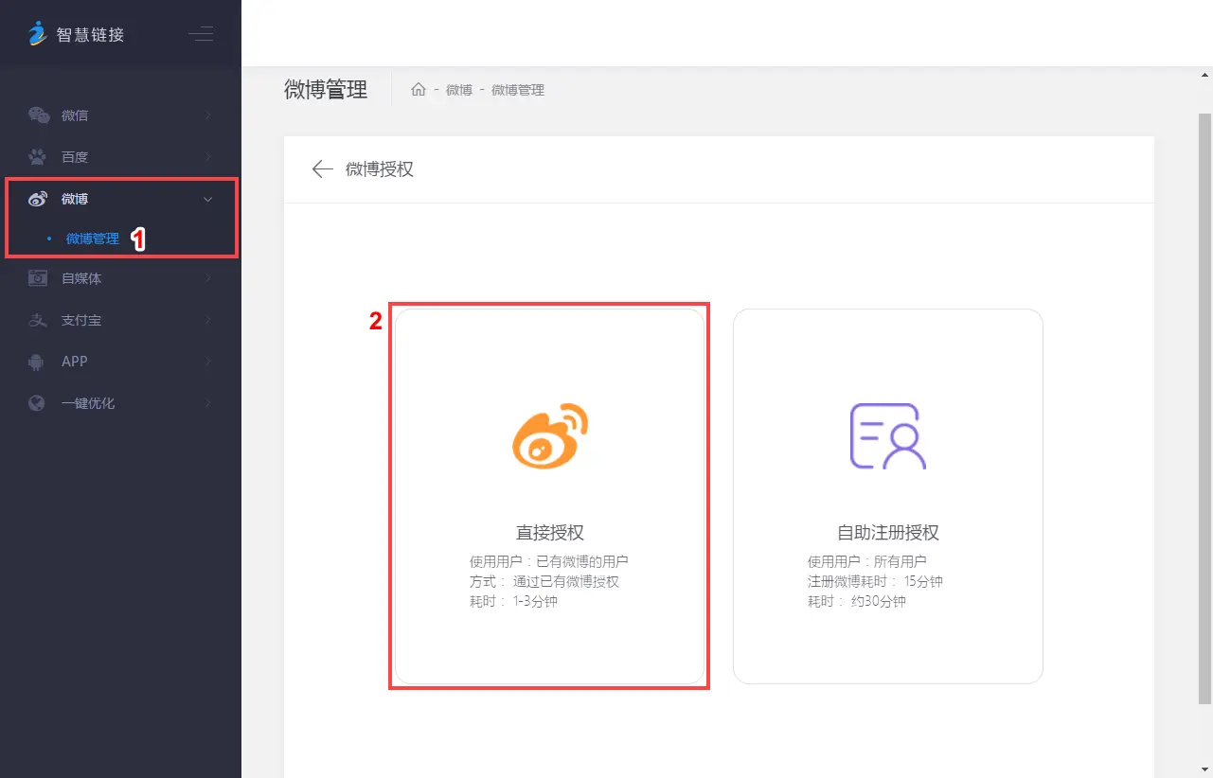
Task: Click the Baidu paw icon
Action: tap(38, 157)
